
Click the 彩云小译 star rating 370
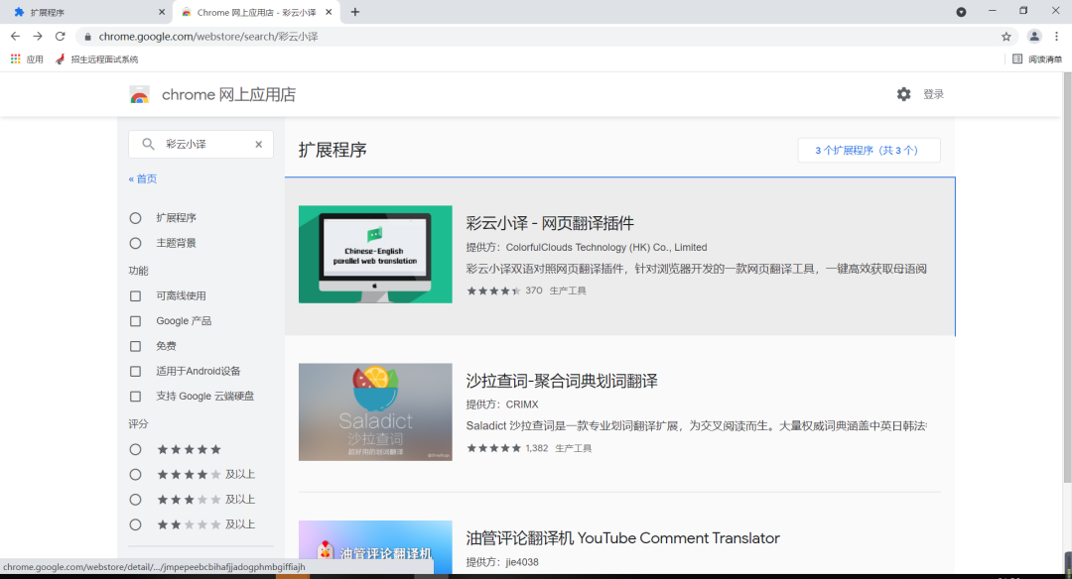point(504,290)
